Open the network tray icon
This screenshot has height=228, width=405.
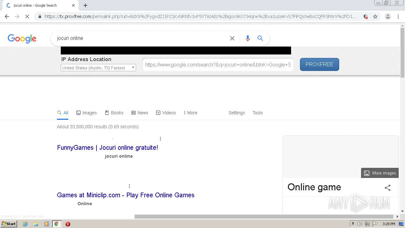click(367, 224)
